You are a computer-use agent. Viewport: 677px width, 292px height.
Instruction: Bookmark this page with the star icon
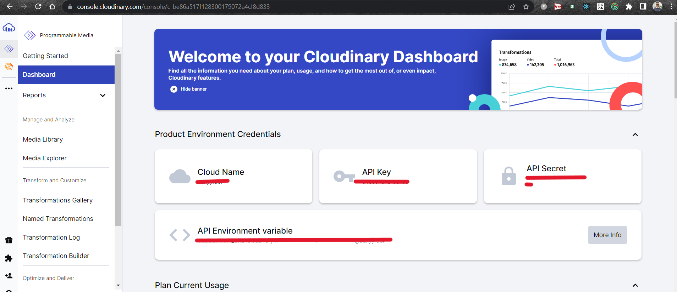point(526,7)
